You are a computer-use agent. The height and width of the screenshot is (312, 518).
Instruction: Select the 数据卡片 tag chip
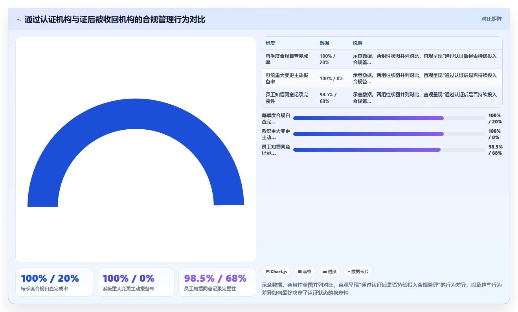358,272
